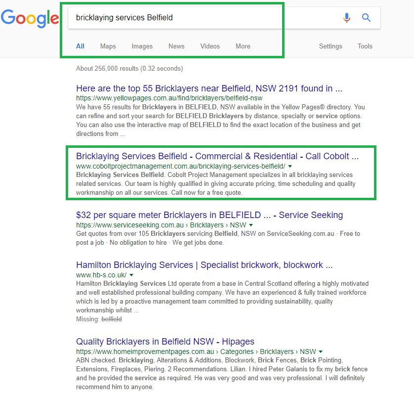
Task: Open the '$32 per square meter Bricklayers' result
Action: point(209,215)
